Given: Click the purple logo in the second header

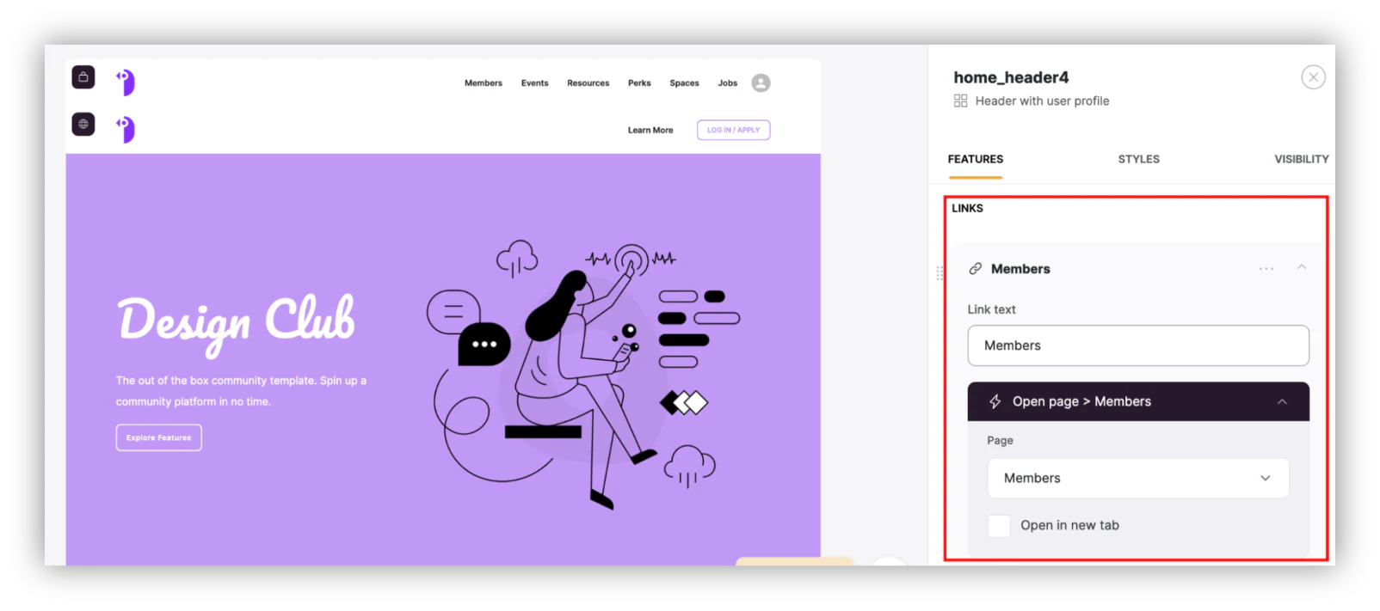Looking at the screenshot, I should click(126, 129).
